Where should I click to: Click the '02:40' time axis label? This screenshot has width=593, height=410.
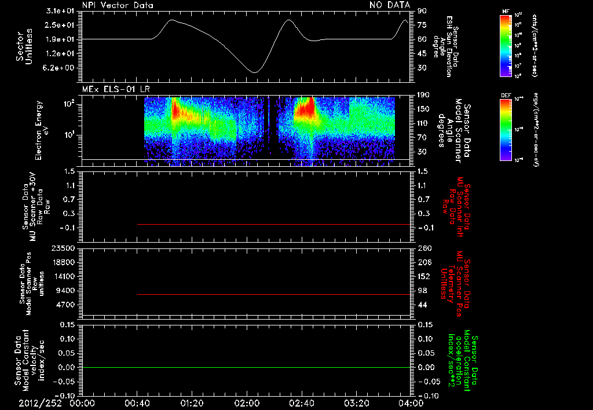coord(301,403)
